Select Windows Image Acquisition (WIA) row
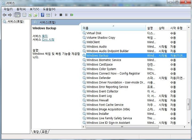Viewport: 192px width, 140px height. point(134,109)
